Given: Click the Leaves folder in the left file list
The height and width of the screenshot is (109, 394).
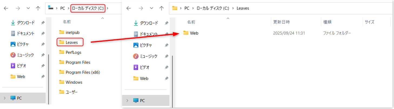Looking at the screenshot, I should coord(71,42).
